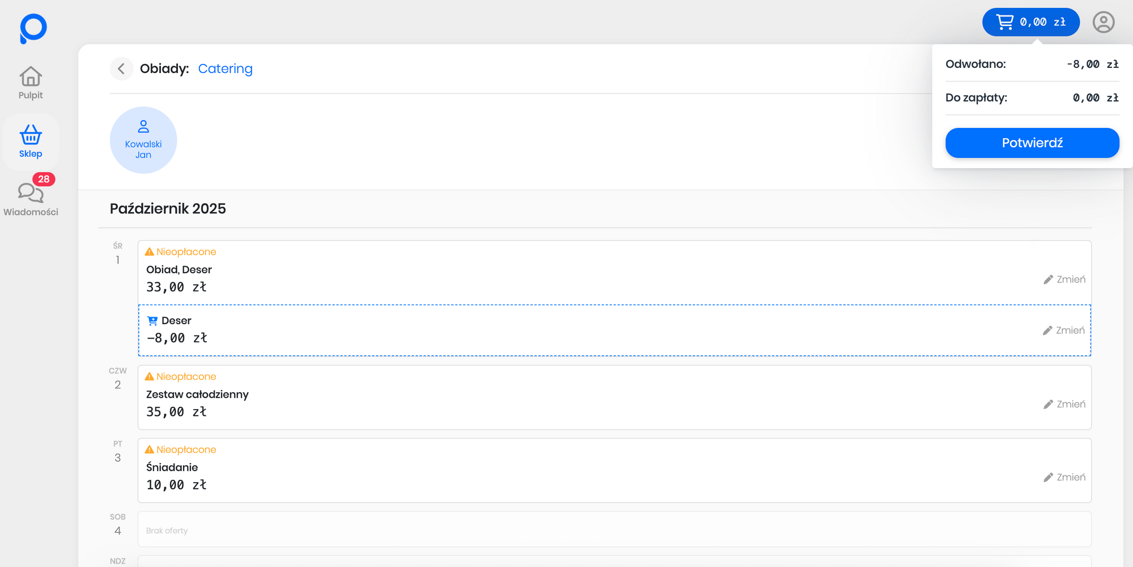
Task: Click Zmień for the Śniadanie order
Action: (1064, 478)
